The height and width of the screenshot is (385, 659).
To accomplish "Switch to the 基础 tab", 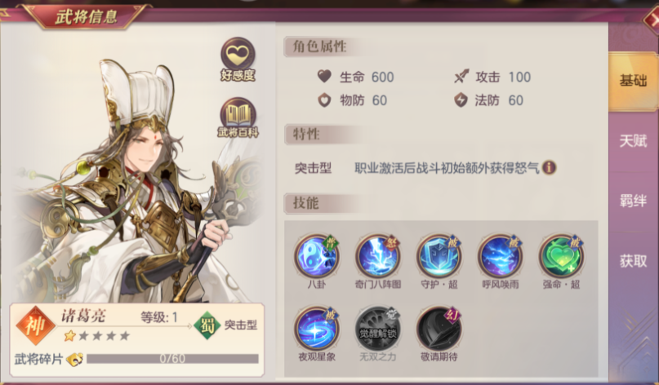I will click(x=633, y=81).
